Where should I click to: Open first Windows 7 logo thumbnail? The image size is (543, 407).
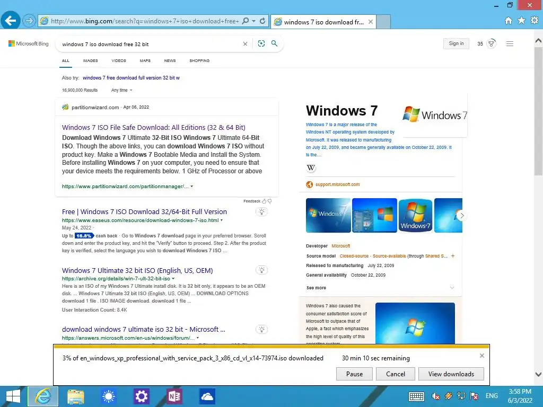(328, 215)
